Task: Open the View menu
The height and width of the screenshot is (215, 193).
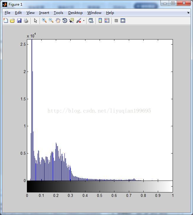Action: (30, 13)
